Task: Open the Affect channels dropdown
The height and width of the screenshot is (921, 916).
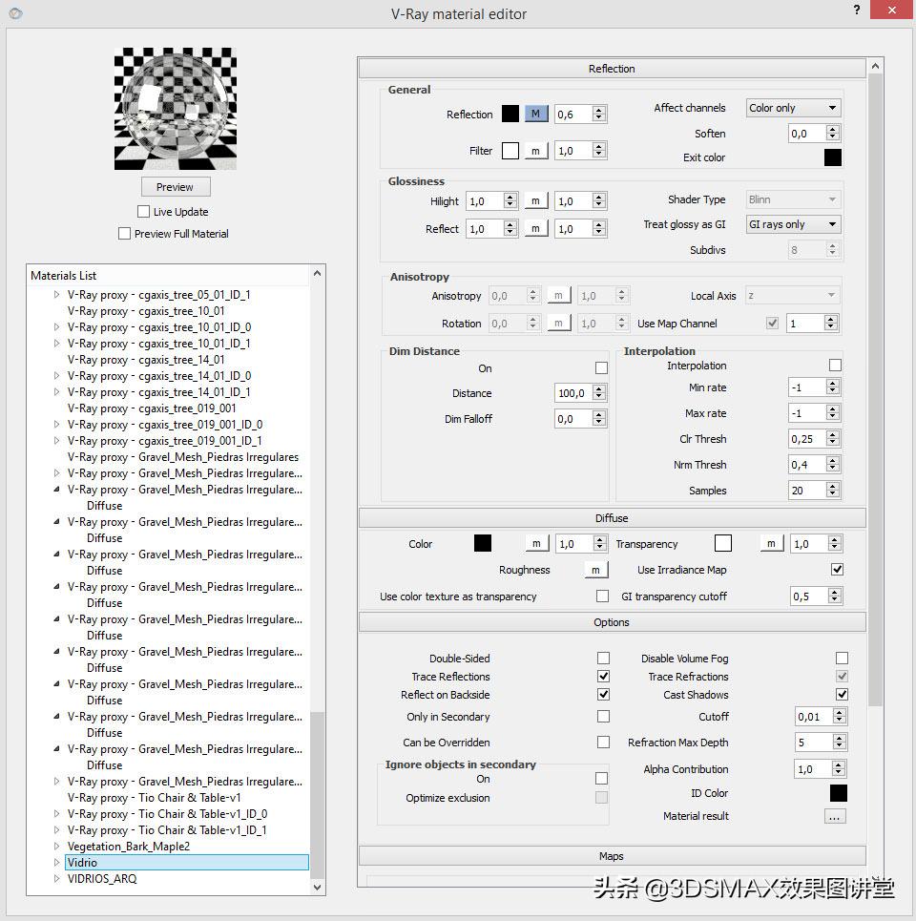Action: click(x=792, y=108)
